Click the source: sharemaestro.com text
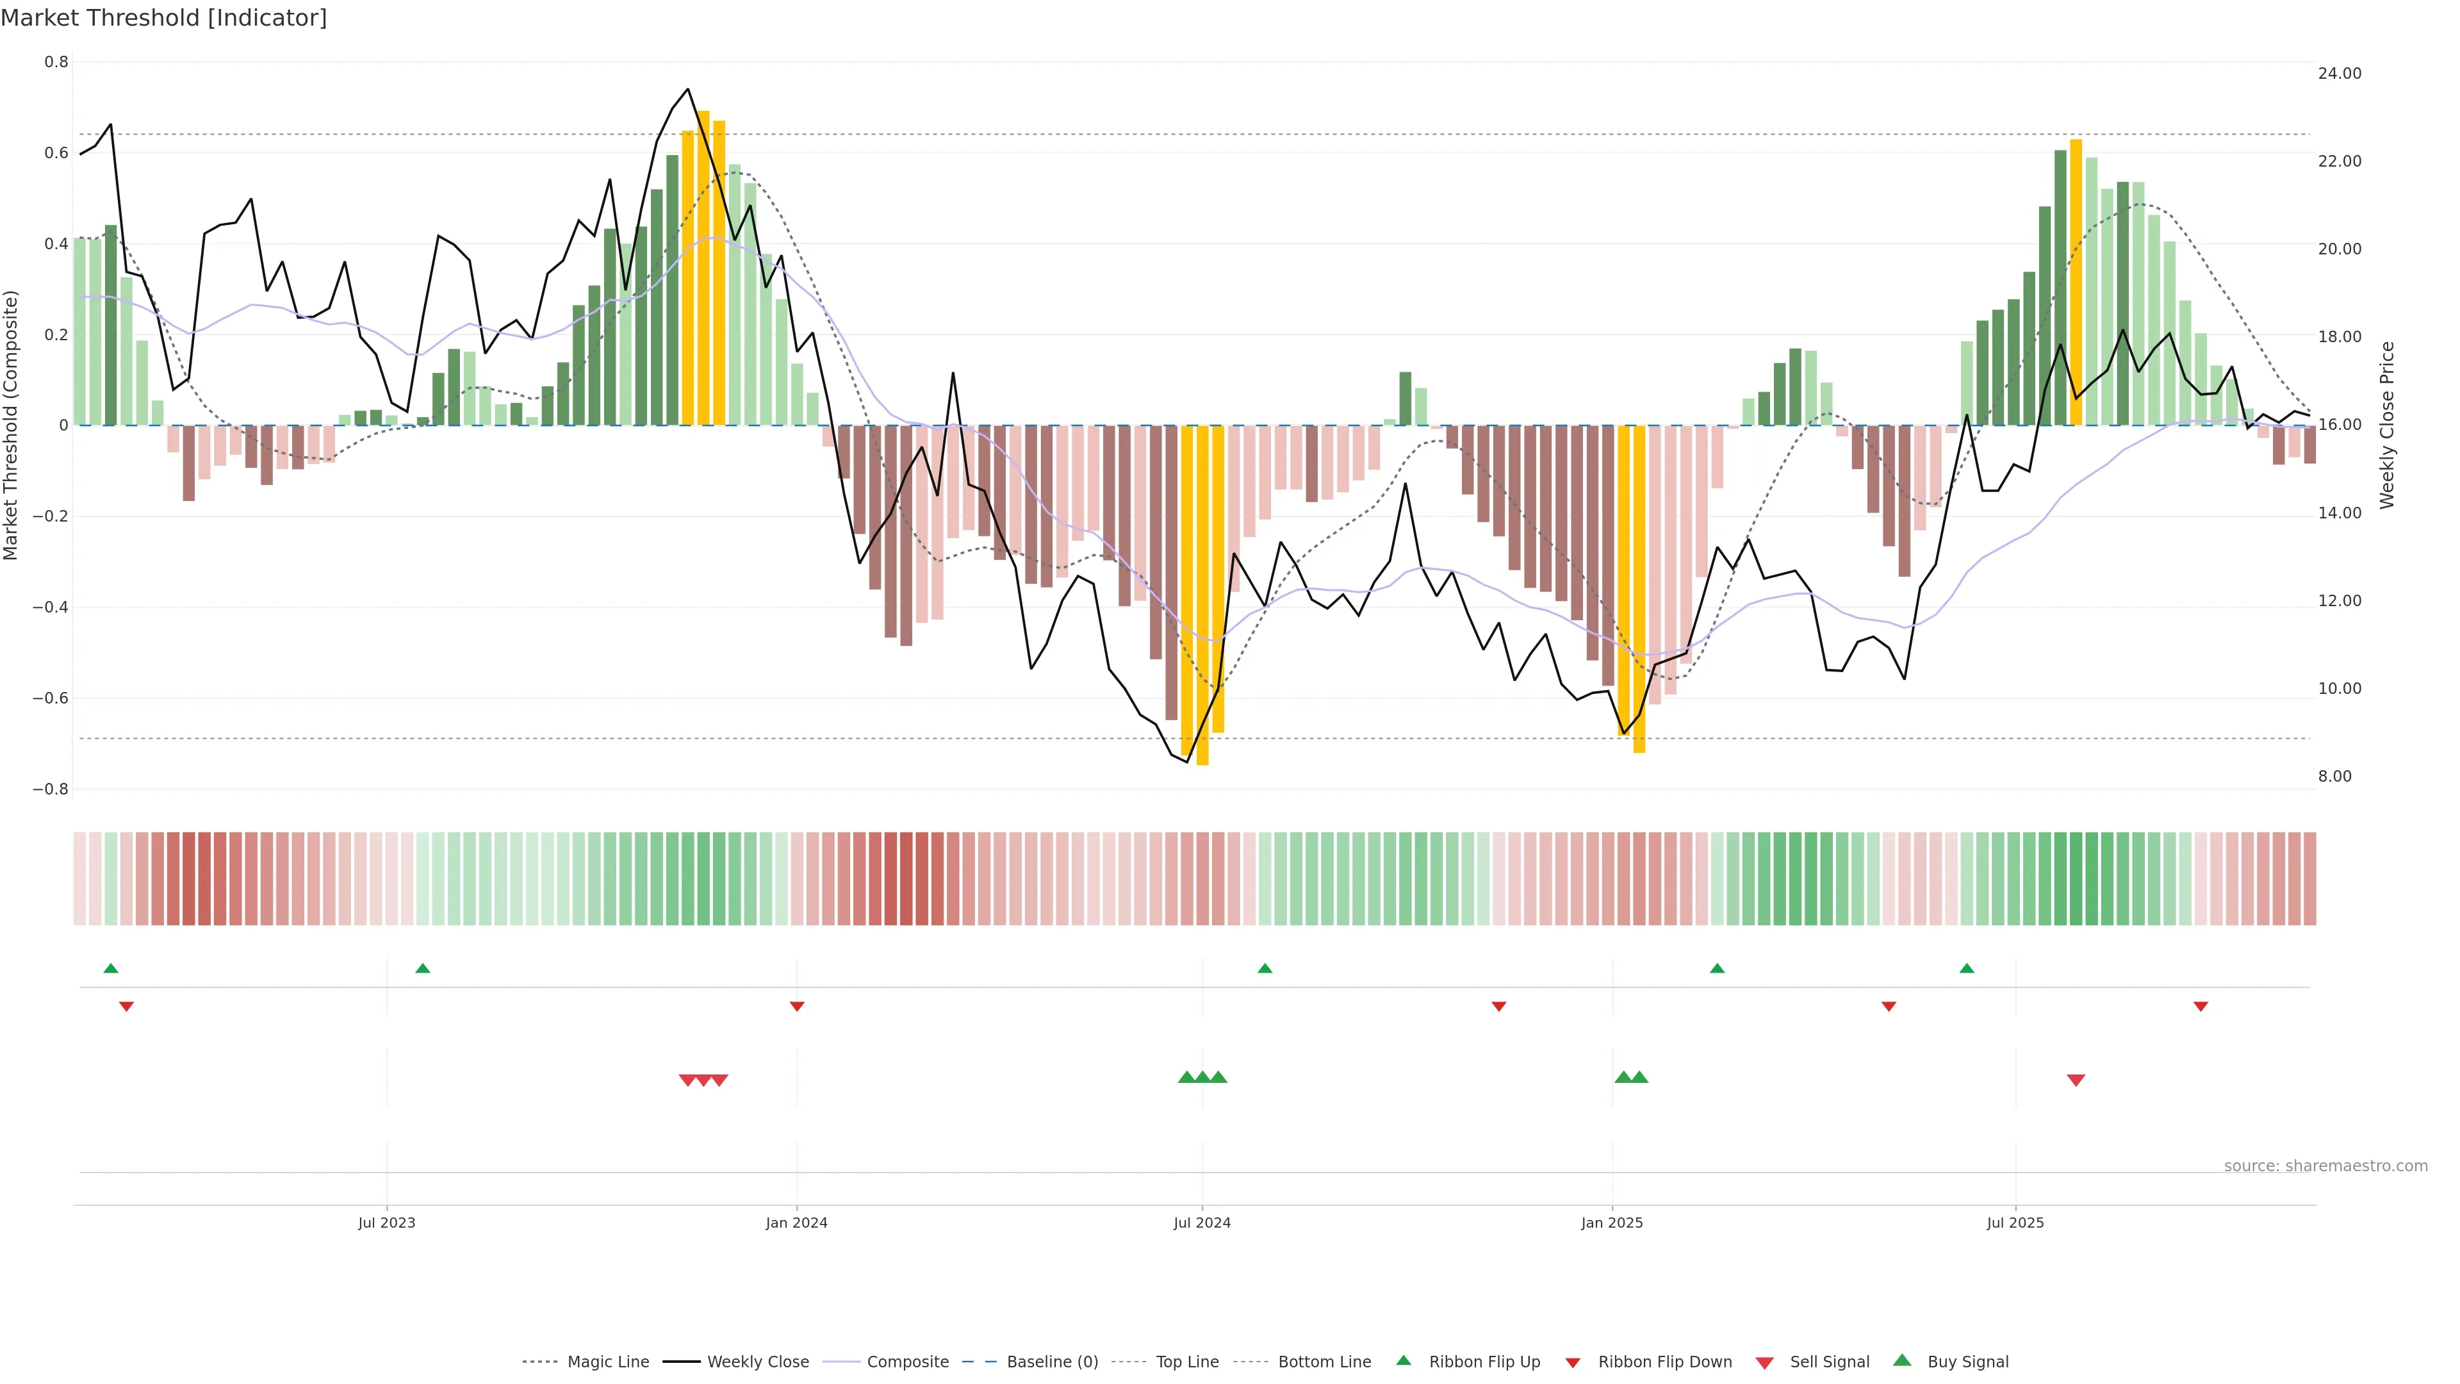The image size is (2460, 1384). [2325, 1166]
